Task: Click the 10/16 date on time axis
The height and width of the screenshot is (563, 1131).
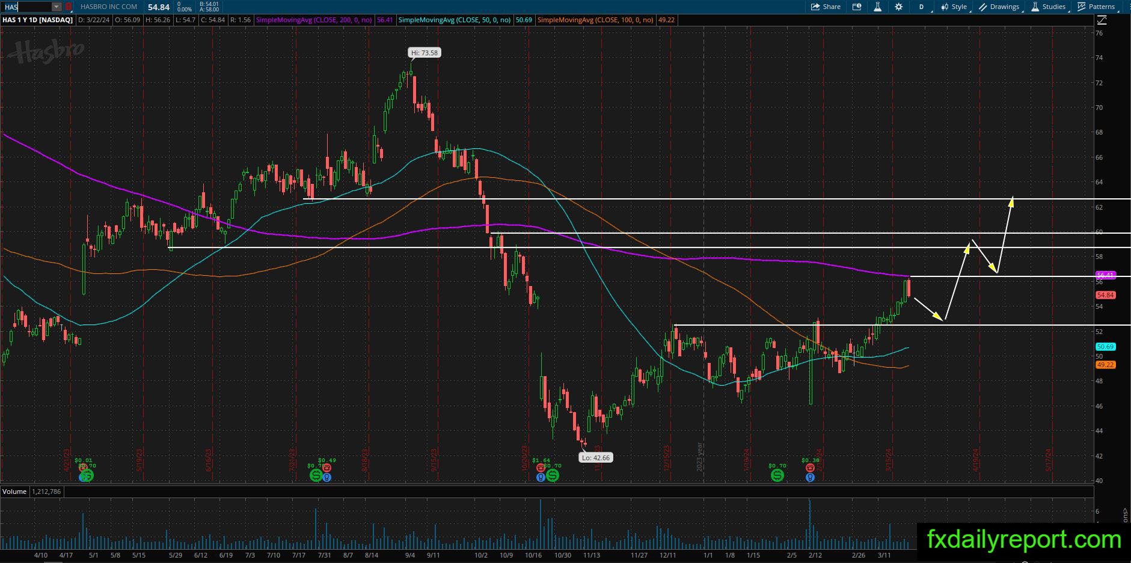Action: coord(533,555)
